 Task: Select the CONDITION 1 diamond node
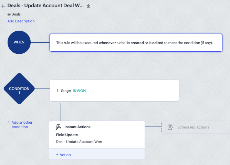coord(19,91)
